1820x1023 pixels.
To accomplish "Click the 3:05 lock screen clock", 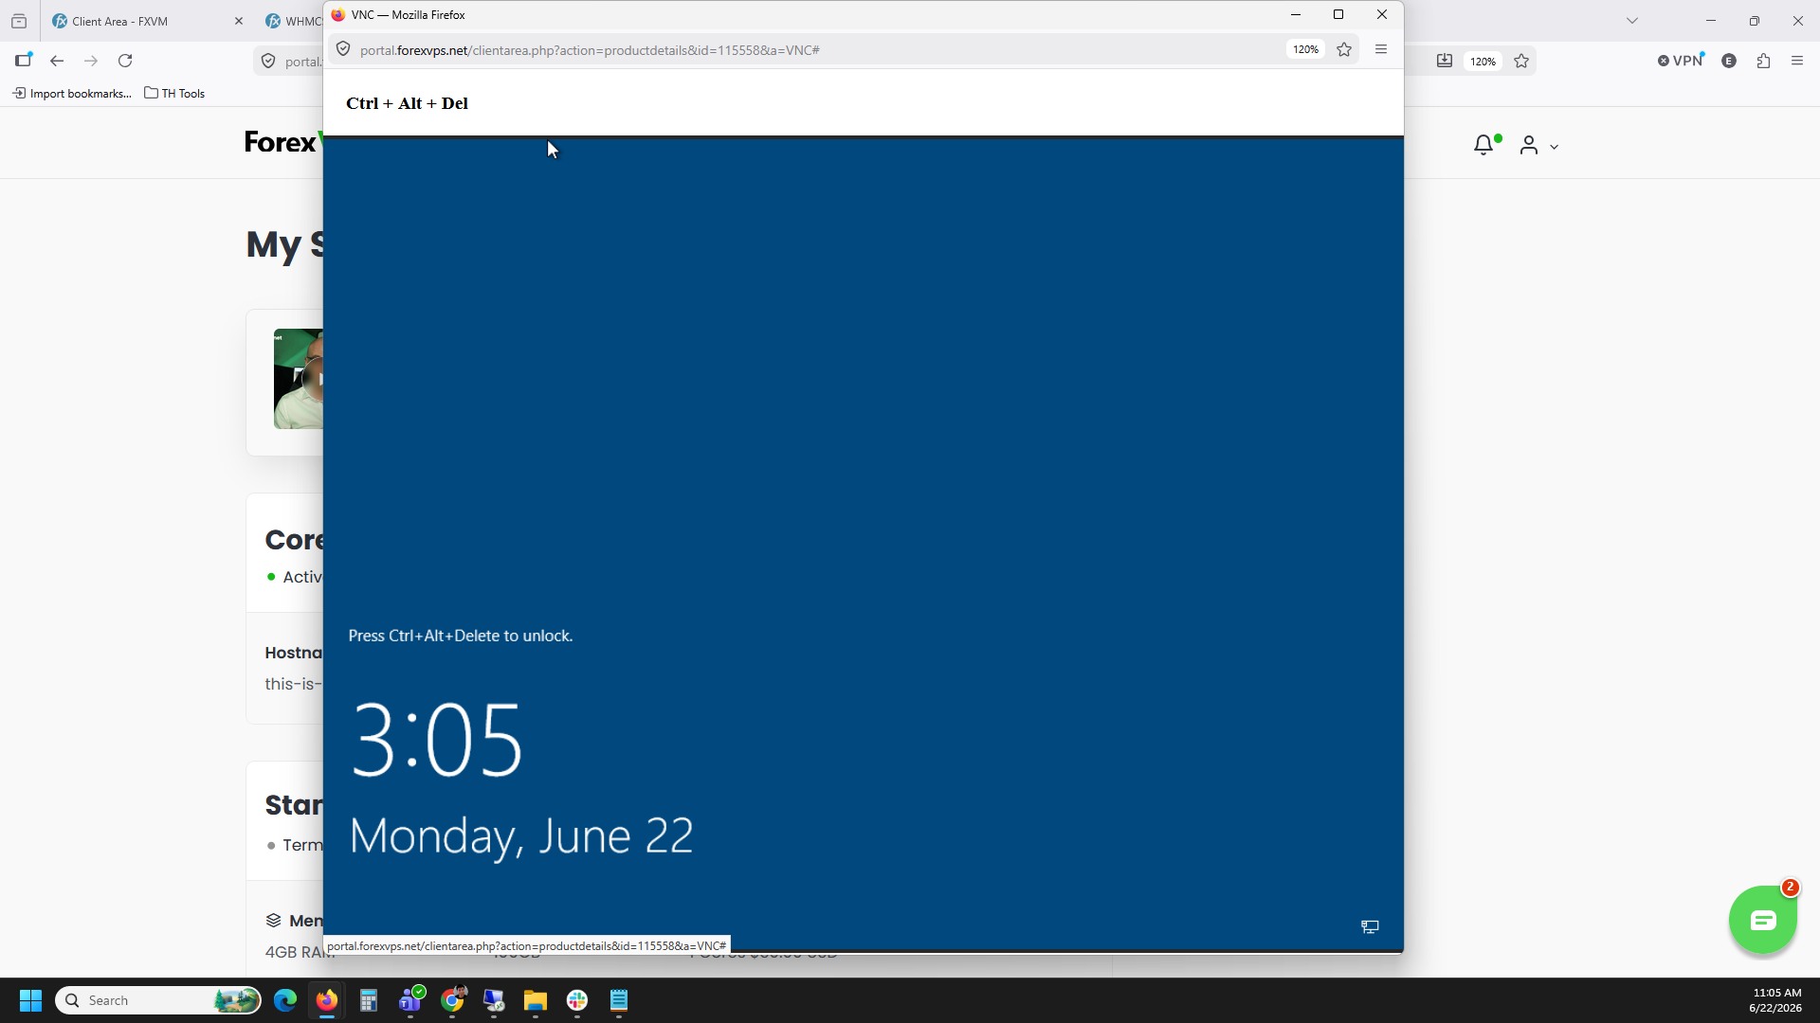I will click(437, 740).
